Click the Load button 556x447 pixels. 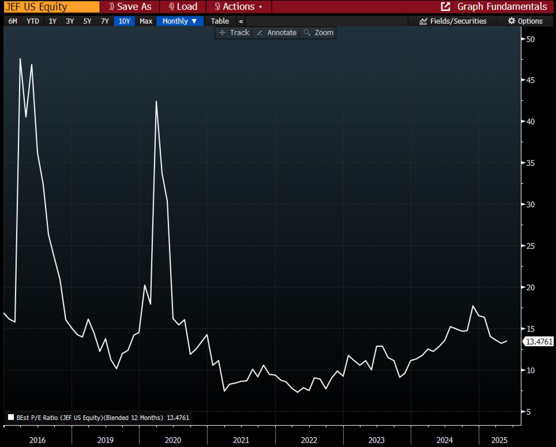(x=183, y=7)
